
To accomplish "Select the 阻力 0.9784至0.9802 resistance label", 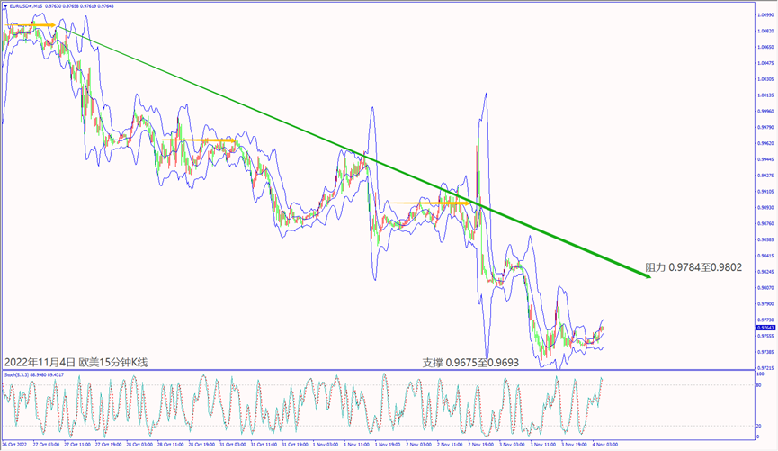I will (693, 267).
